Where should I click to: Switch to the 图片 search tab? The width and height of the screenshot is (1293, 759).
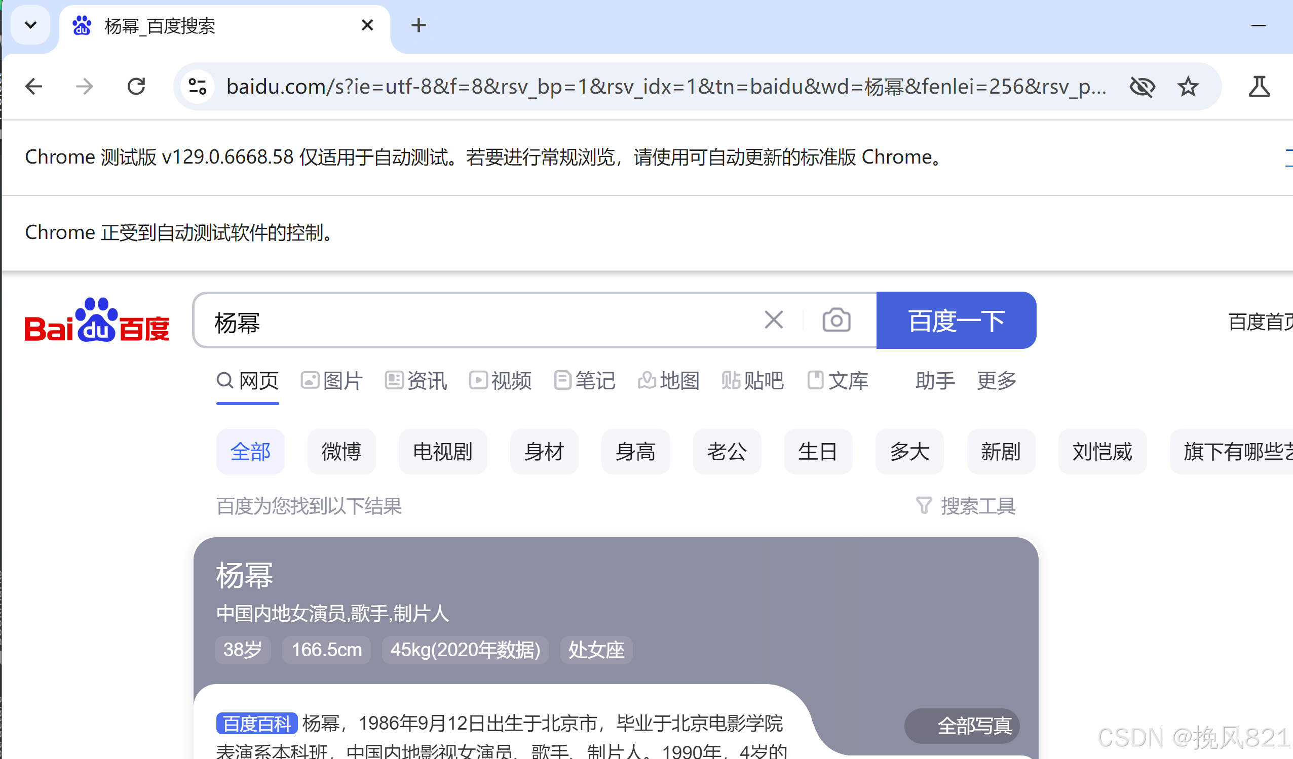click(332, 381)
